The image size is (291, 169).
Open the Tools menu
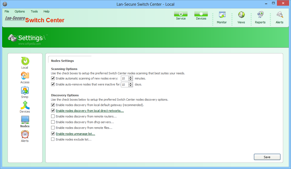pyautogui.click(x=34, y=11)
